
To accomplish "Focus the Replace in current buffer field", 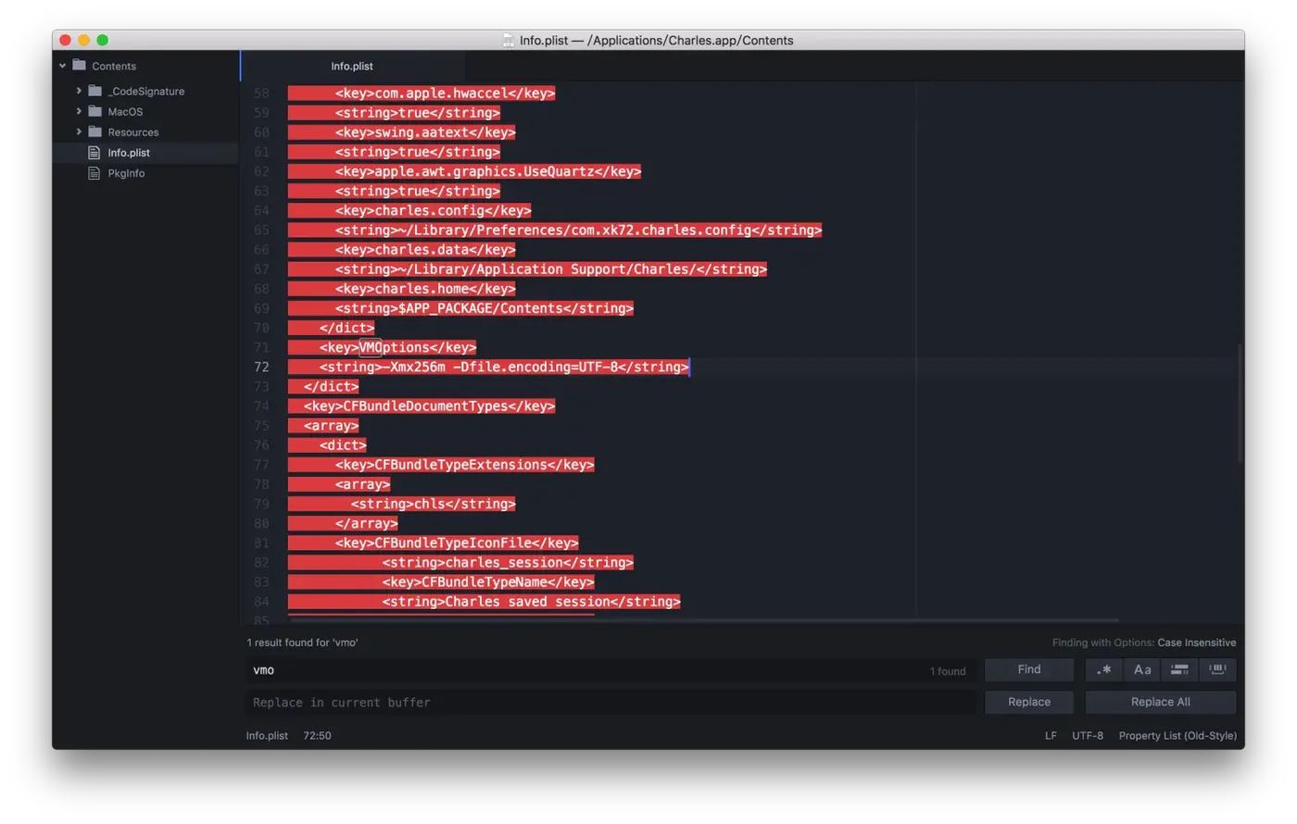I will click(610, 703).
